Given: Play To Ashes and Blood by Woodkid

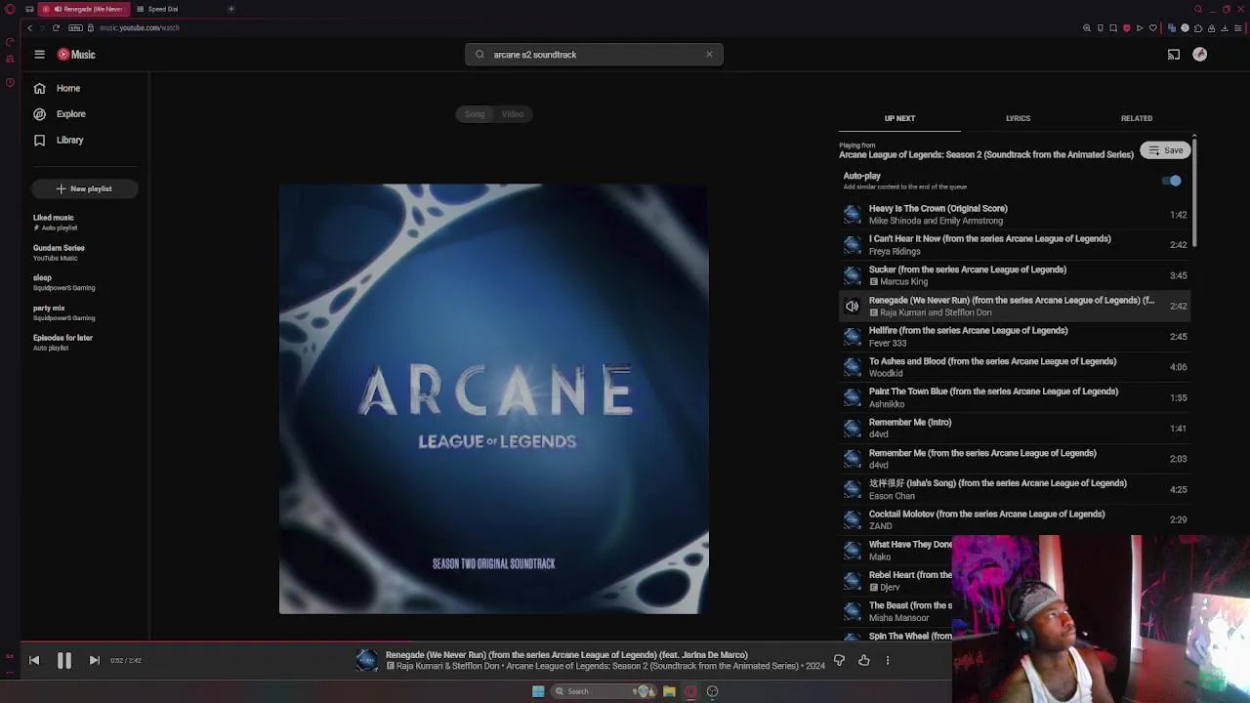Looking at the screenshot, I should coord(1016,367).
